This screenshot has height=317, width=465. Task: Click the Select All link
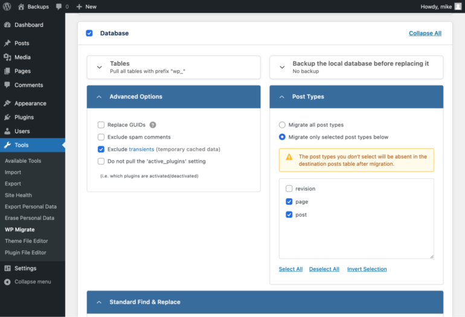point(290,269)
